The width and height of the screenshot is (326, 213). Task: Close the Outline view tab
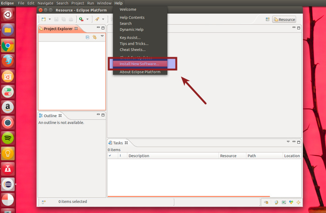click(60, 116)
